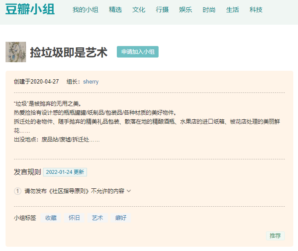Switch to the 时尚 category
Image resolution: width=298 pixels, height=251 pixels.
click(x=209, y=9)
